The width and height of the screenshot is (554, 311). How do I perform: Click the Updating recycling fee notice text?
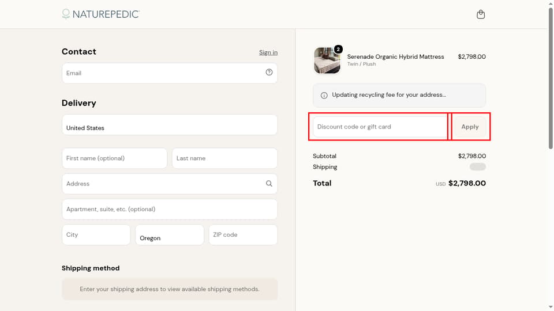[x=388, y=95]
